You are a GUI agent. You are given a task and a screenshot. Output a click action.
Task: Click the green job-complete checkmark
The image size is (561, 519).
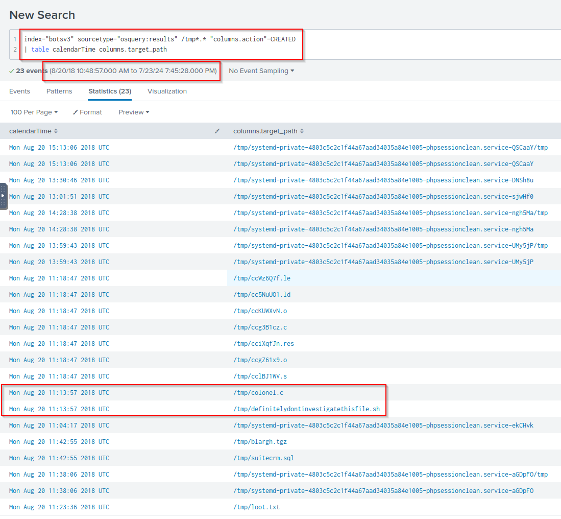pyautogui.click(x=12, y=71)
